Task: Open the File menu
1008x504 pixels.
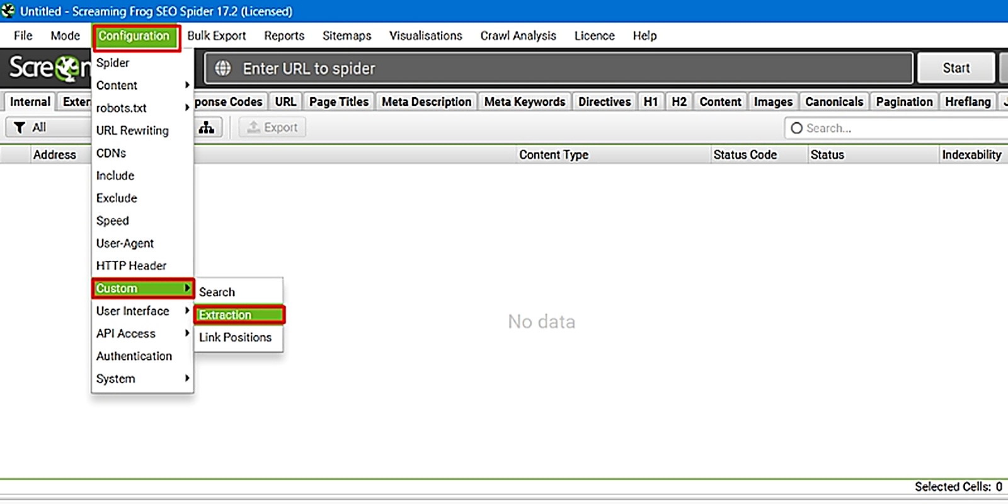Action: coord(23,36)
